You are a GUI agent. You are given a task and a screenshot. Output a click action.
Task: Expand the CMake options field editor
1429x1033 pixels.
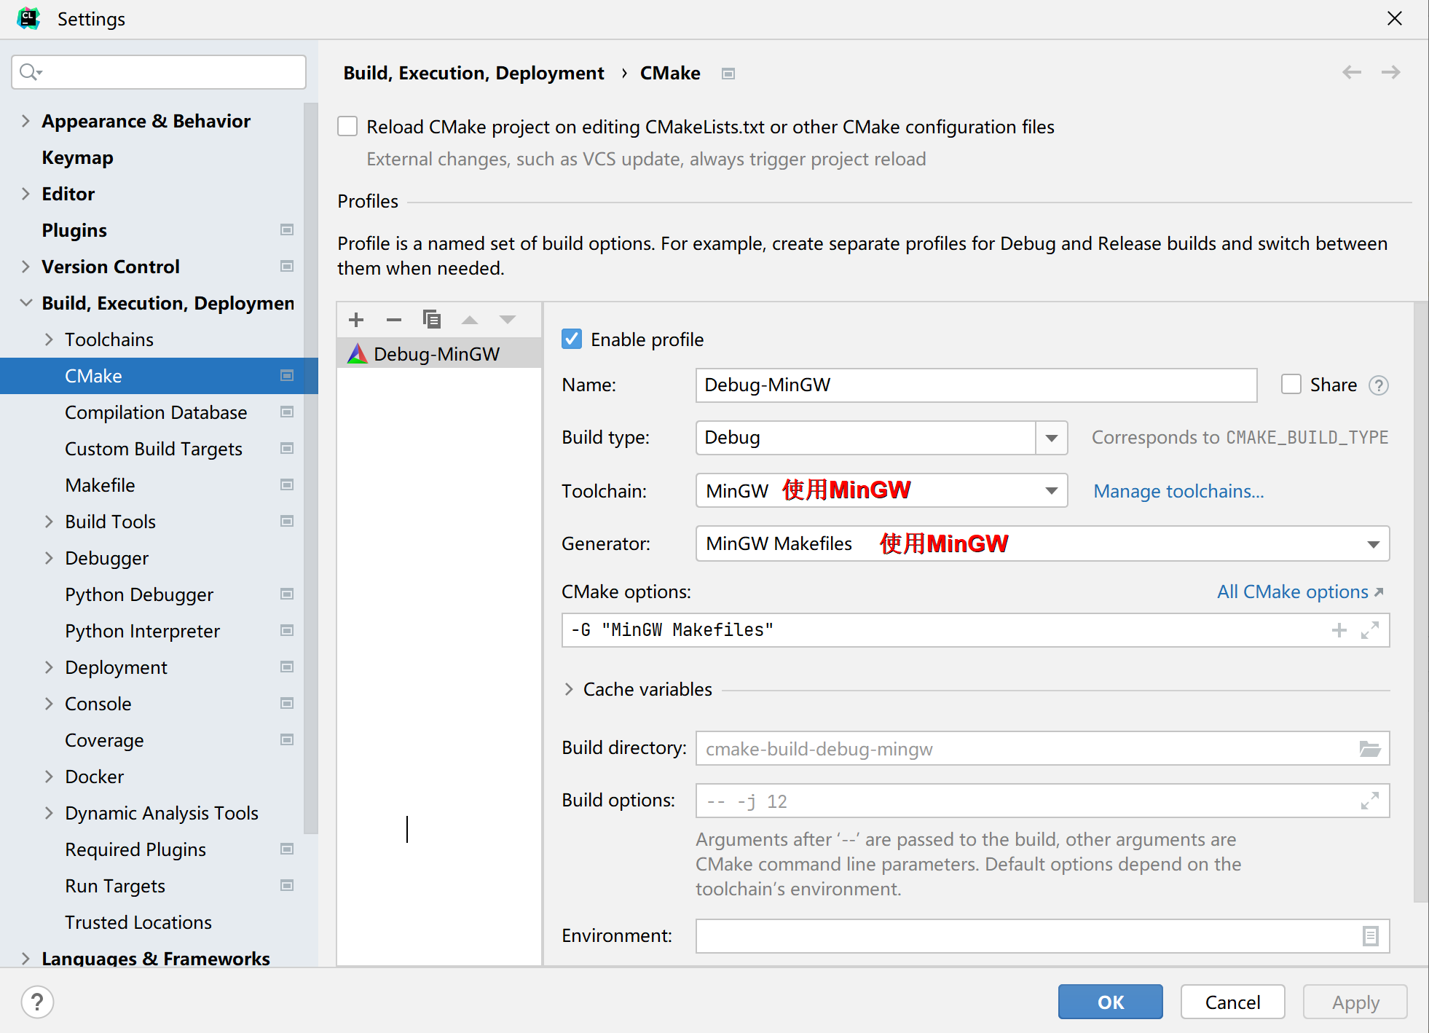click(1370, 630)
